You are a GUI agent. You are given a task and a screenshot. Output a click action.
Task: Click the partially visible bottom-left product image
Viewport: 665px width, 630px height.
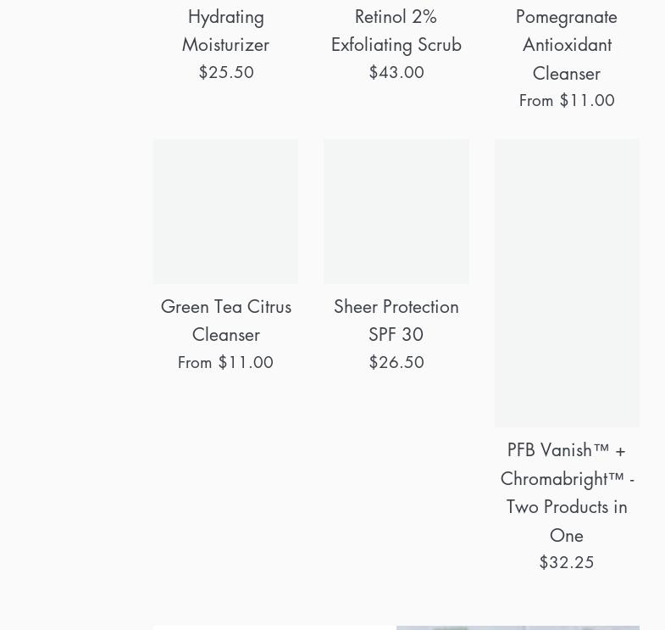[274, 627]
